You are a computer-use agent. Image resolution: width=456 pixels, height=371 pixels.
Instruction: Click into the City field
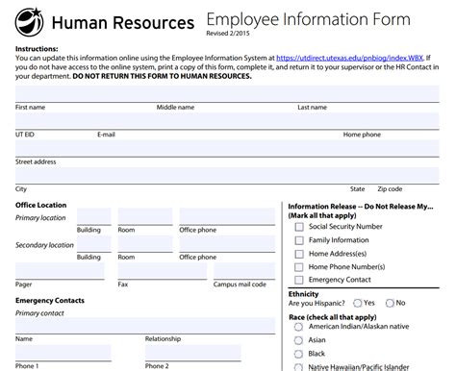point(182,176)
